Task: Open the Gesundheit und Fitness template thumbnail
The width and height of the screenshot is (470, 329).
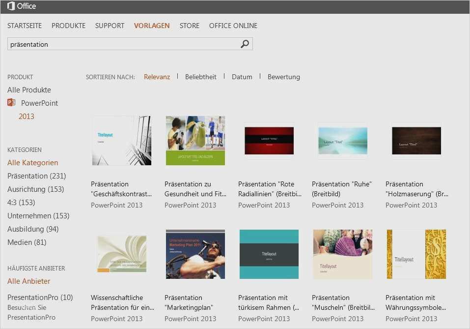Action: 195,141
